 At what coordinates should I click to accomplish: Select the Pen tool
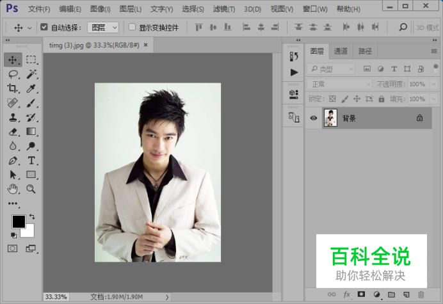(x=13, y=161)
